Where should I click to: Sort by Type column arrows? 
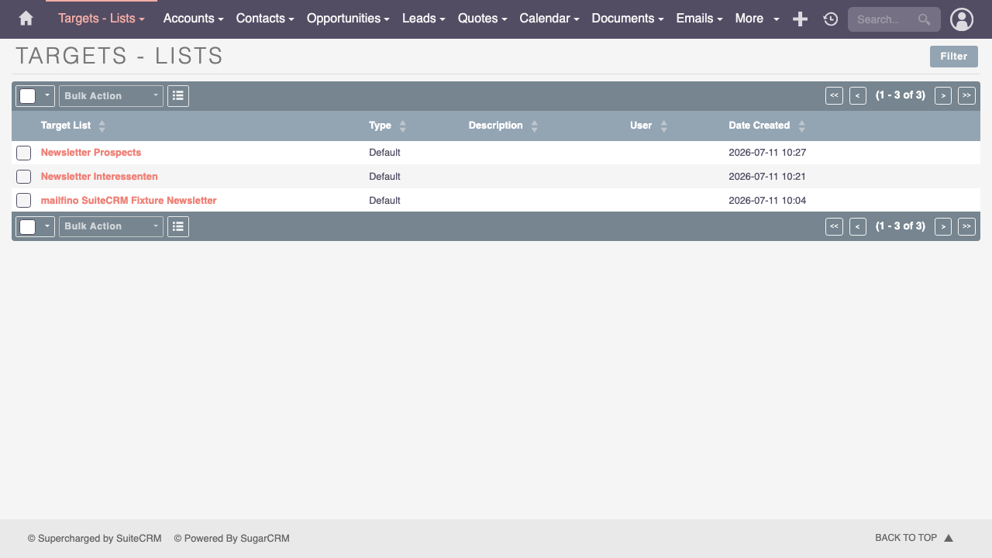pyautogui.click(x=402, y=126)
